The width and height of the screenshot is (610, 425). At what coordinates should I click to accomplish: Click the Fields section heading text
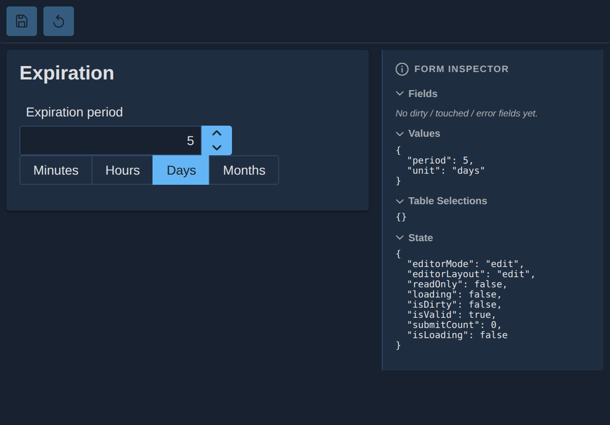(x=423, y=94)
